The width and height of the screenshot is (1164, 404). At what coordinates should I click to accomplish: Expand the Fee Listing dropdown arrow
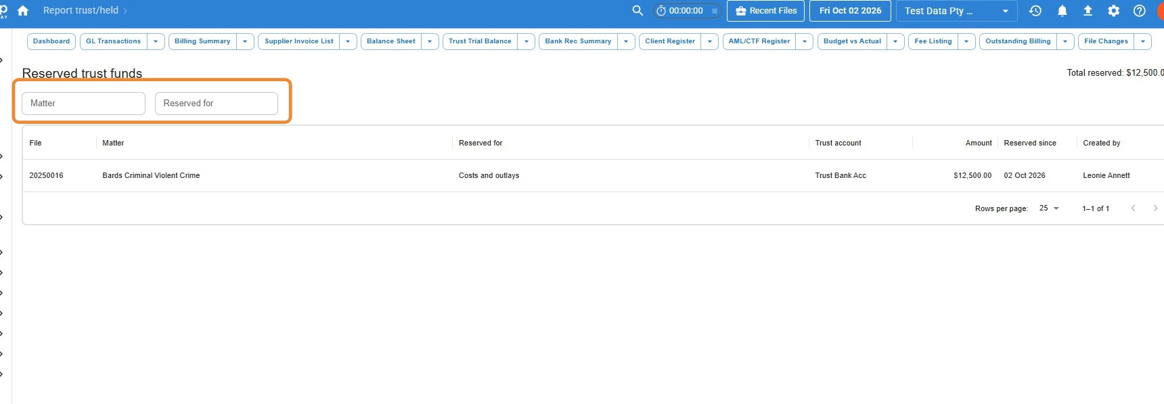click(x=966, y=41)
